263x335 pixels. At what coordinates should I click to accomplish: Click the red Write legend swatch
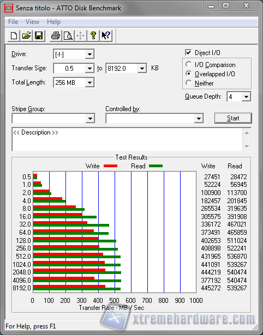110,166
